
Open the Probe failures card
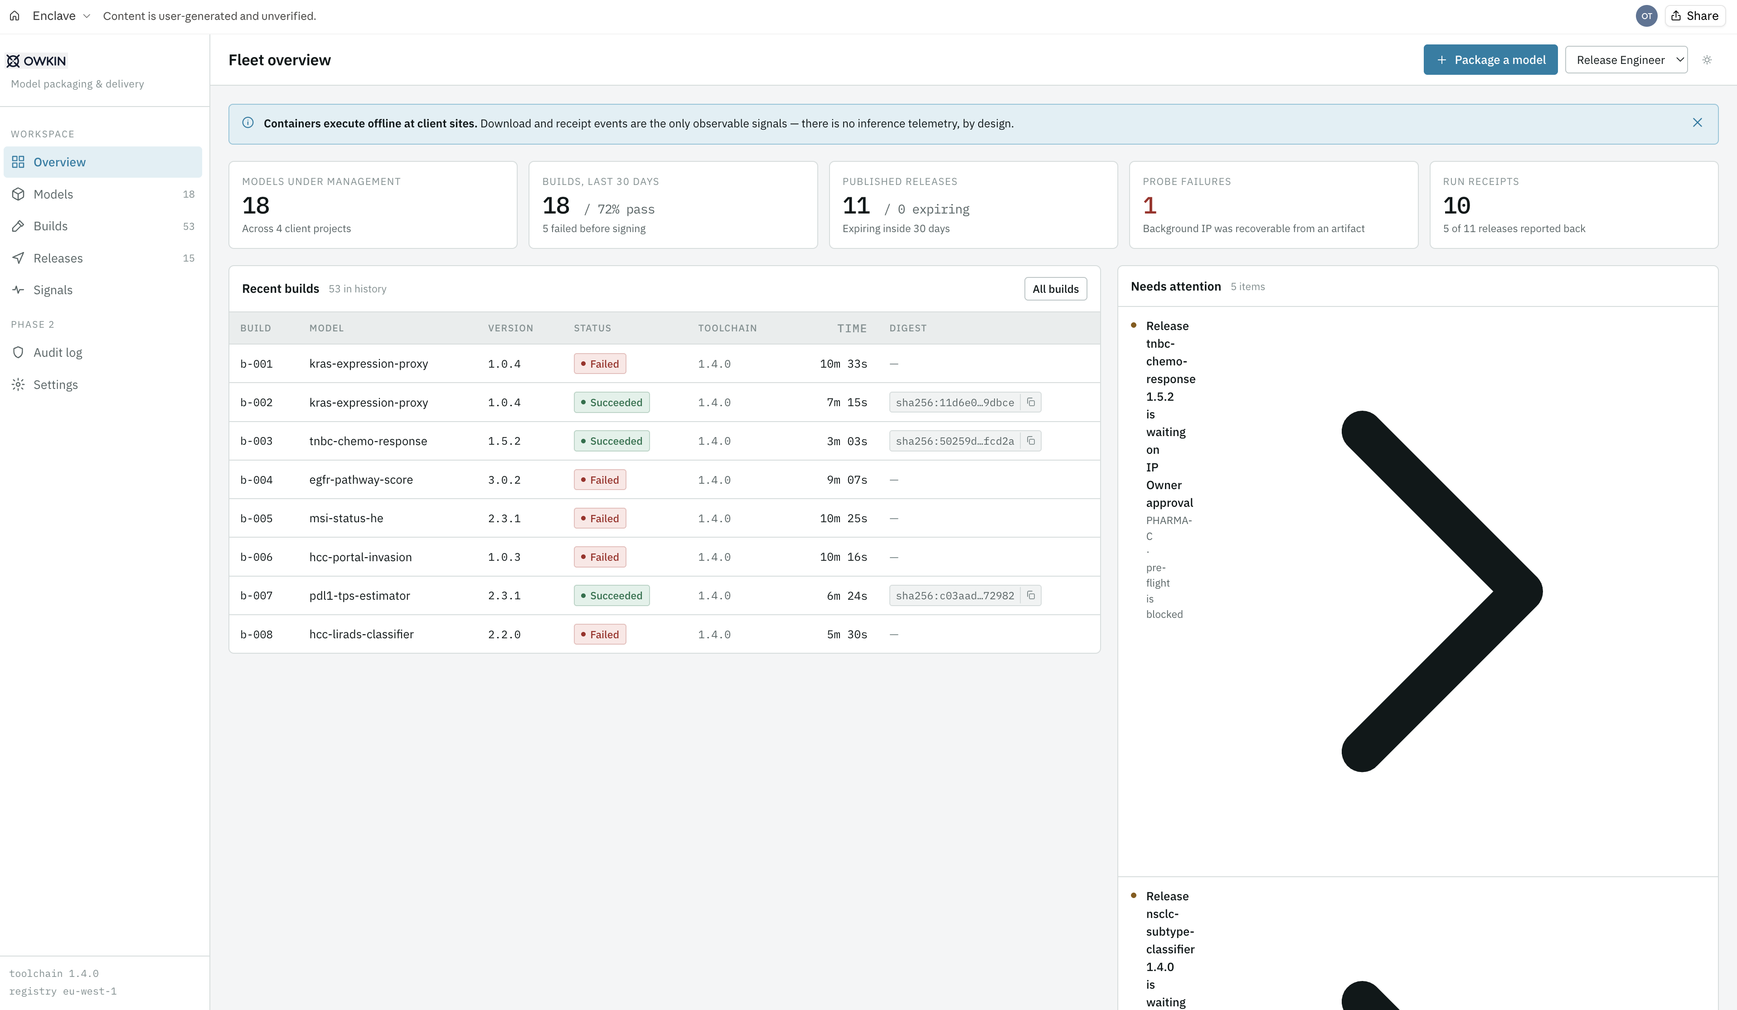tap(1273, 205)
